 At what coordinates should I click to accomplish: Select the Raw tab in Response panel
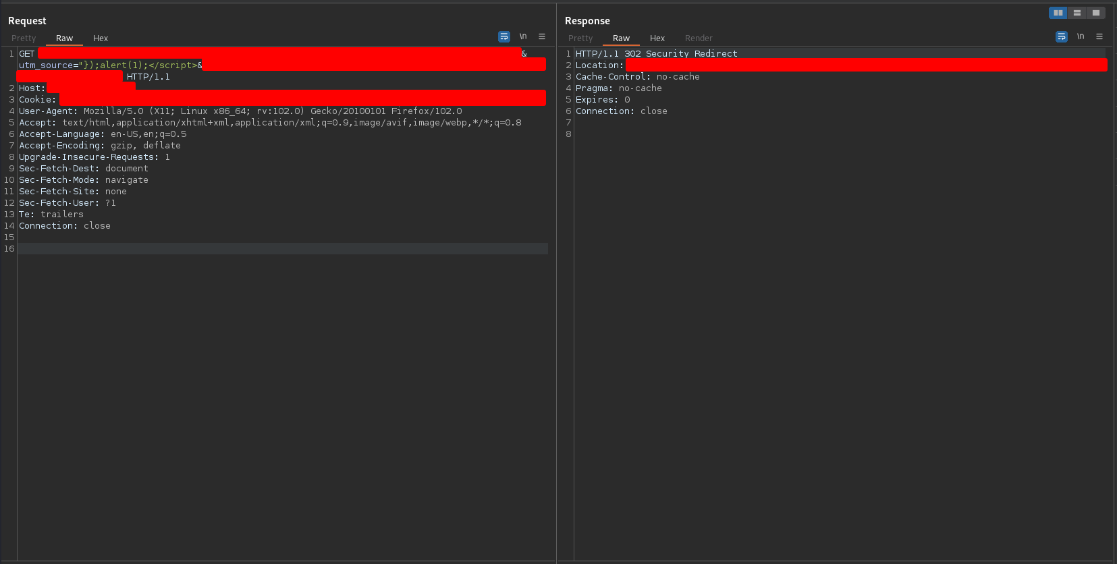pos(621,38)
